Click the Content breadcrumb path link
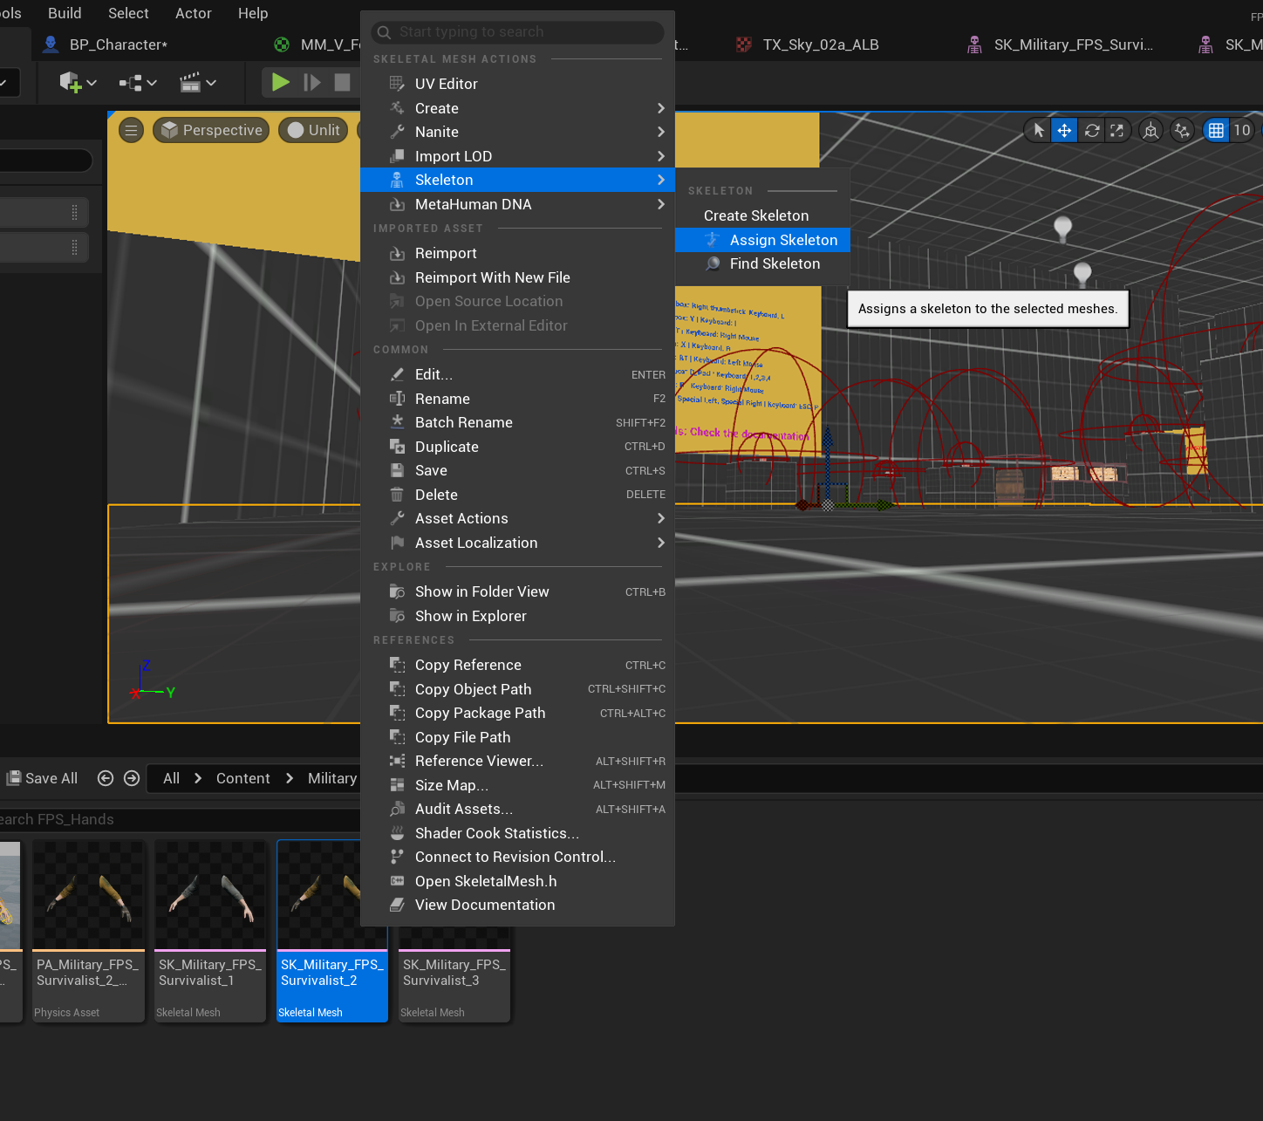Viewport: 1263px width, 1121px height. click(x=242, y=778)
